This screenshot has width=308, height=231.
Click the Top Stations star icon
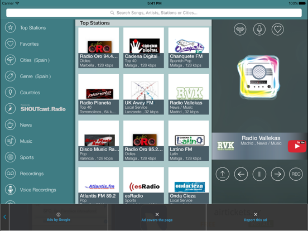click(10, 28)
